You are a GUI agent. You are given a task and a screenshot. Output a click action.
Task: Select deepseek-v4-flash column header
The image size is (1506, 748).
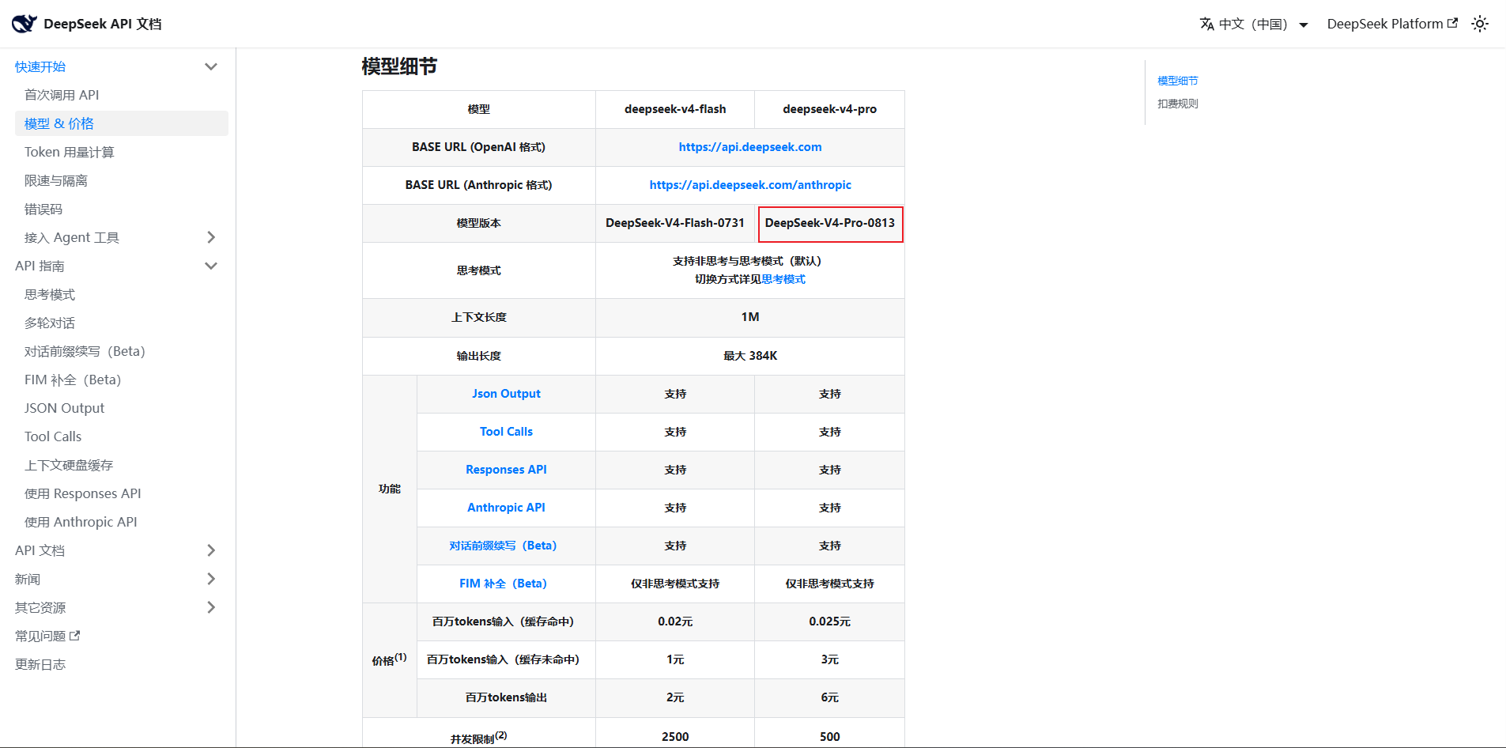point(675,109)
